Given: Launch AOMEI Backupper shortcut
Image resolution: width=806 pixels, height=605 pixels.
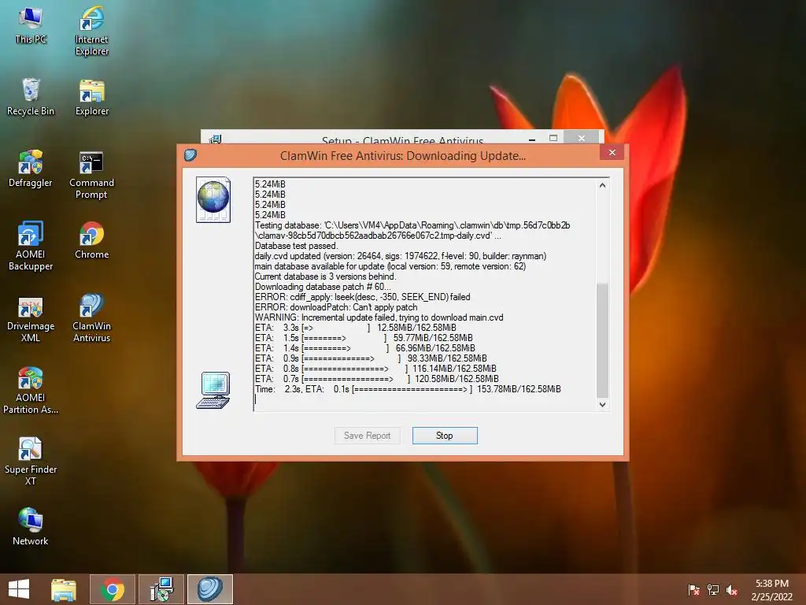Looking at the screenshot, I should (x=31, y=246).
